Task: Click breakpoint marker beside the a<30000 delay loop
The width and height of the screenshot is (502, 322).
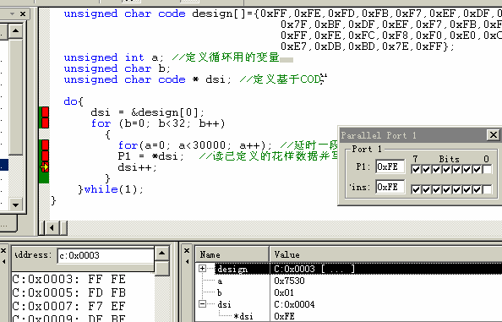Action: (45, 145)
